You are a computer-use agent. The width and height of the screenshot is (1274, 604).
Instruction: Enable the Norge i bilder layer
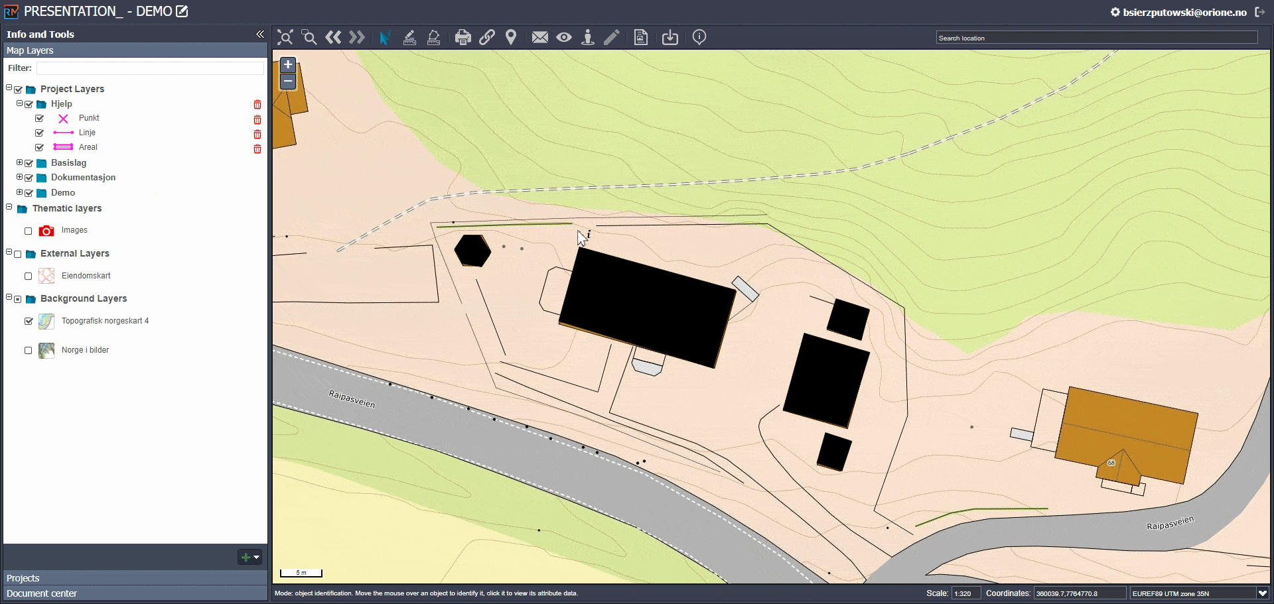28,351
